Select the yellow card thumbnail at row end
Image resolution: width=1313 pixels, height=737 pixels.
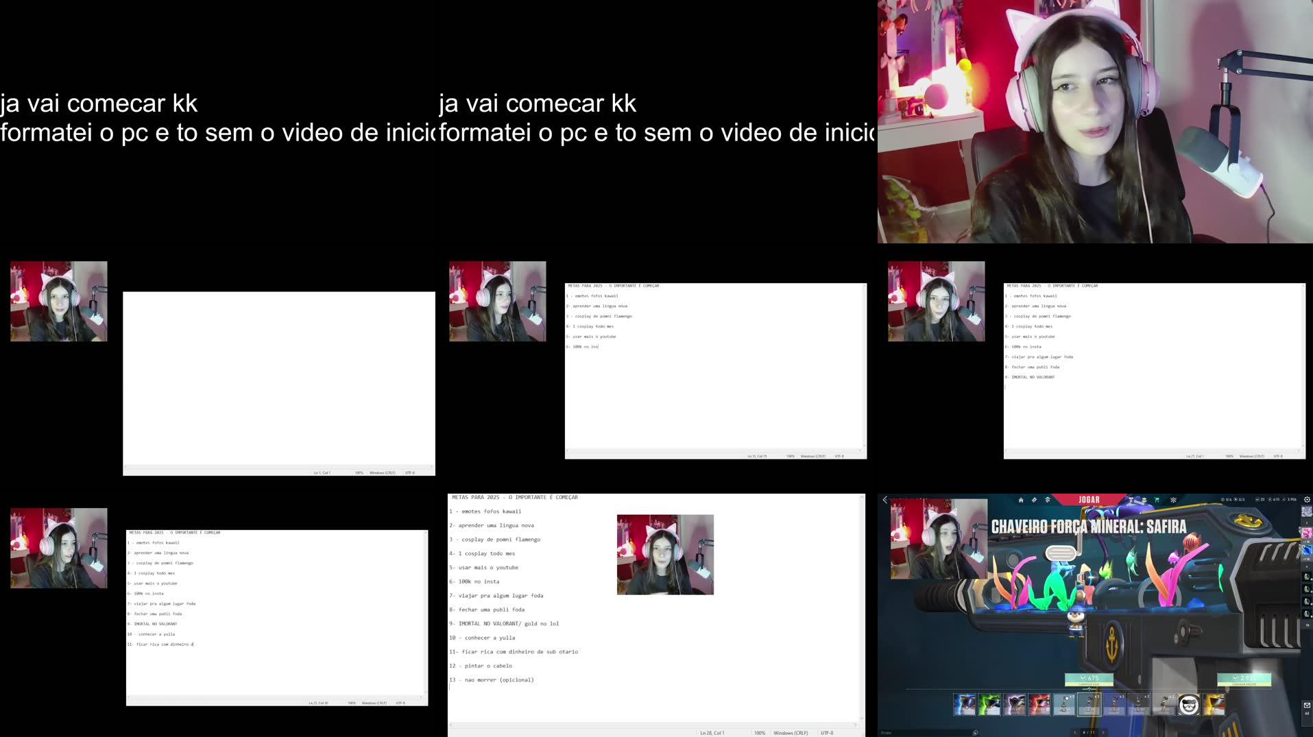point(1214,704)
